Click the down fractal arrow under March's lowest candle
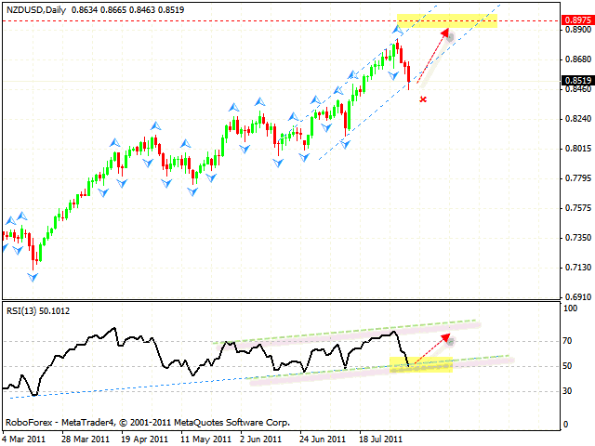This screenshot has height=446, width=595. pyautogui.click(x=34, y=276)
